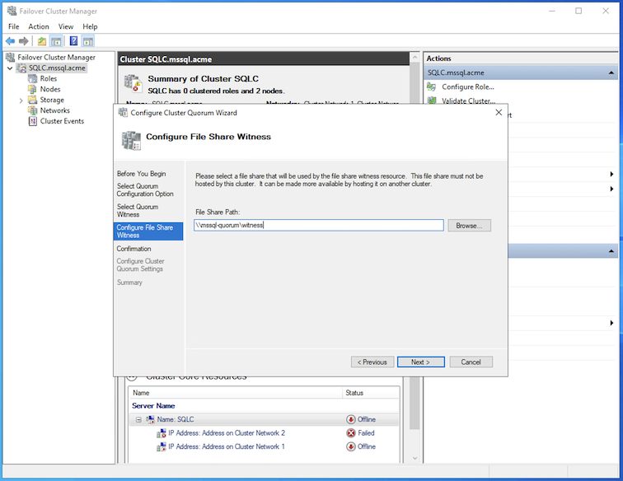623x481 pixels.
Task: Click the Forward arrow toolbar icon
Action: pos(23,41)
